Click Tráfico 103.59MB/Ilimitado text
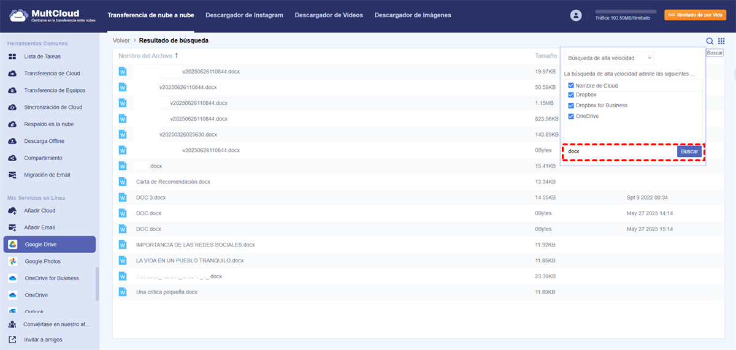 pyautogui.click(x=623, y=18)
